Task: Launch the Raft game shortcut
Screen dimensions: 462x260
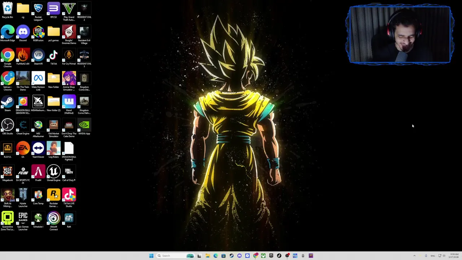Action: pos(69,220)
